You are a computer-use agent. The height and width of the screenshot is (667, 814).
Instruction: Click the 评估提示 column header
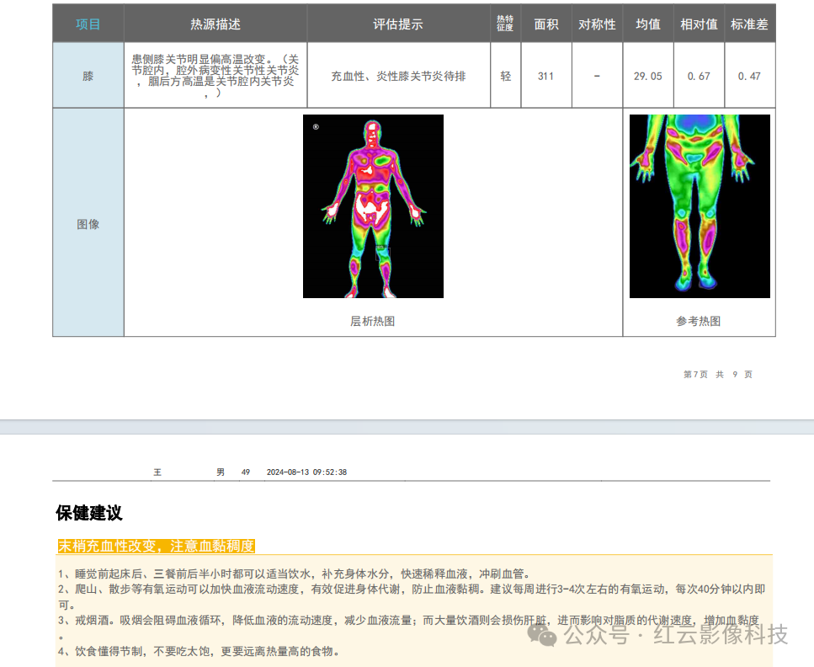coord(398,24)
